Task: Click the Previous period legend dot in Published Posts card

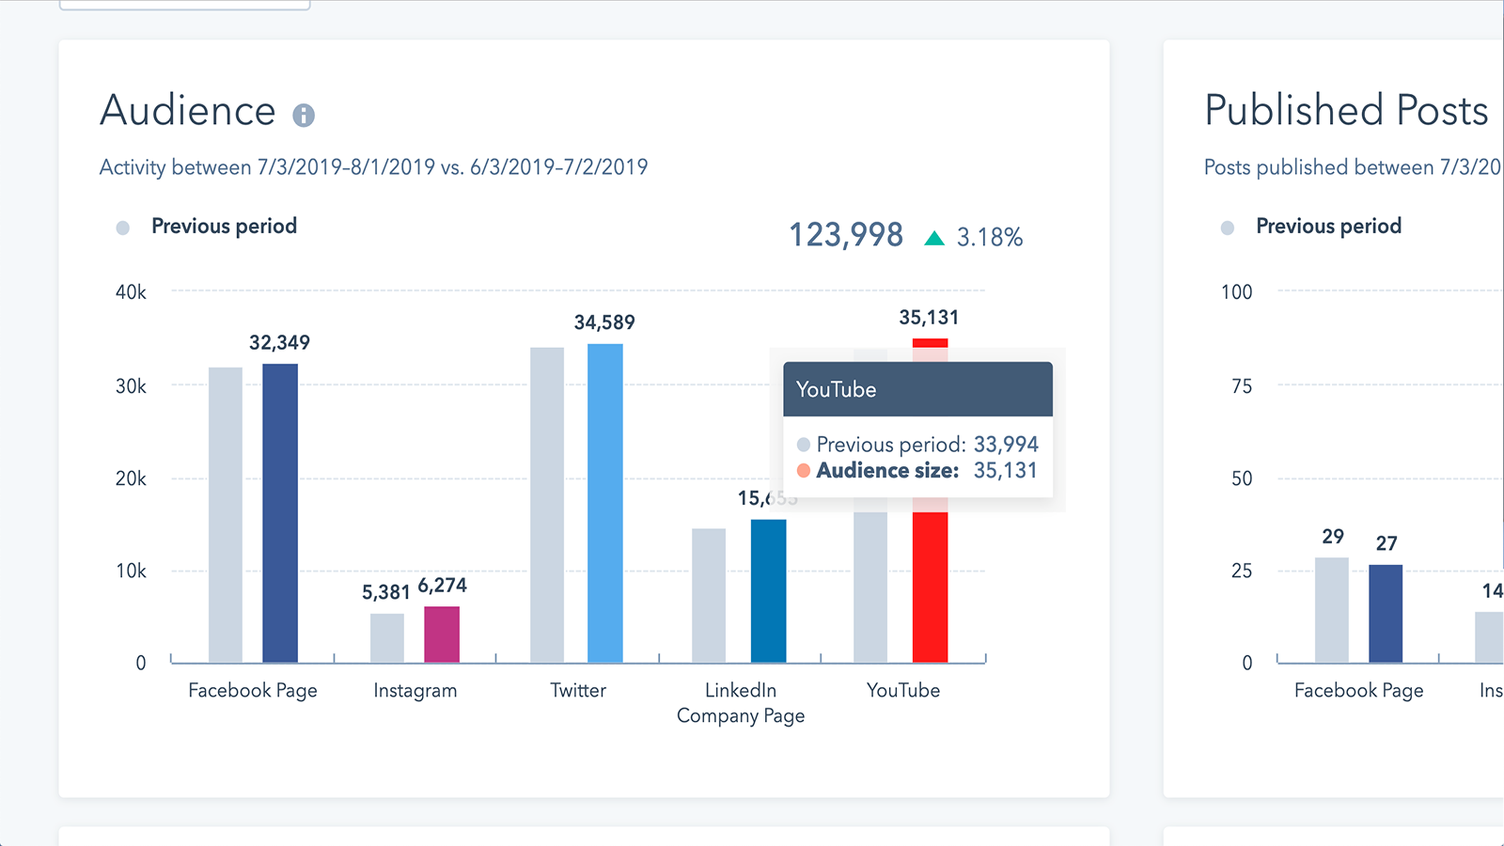Action: tap(1228, 226)
